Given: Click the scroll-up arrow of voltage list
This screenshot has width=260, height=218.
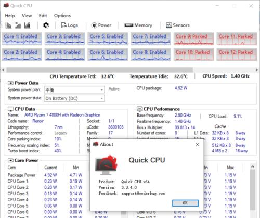Looking at the screenshot, I should (x=253, y=167).
